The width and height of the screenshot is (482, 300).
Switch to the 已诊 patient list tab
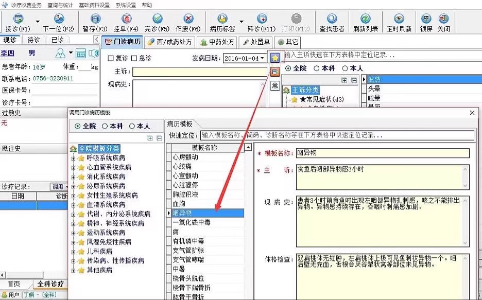57,40
